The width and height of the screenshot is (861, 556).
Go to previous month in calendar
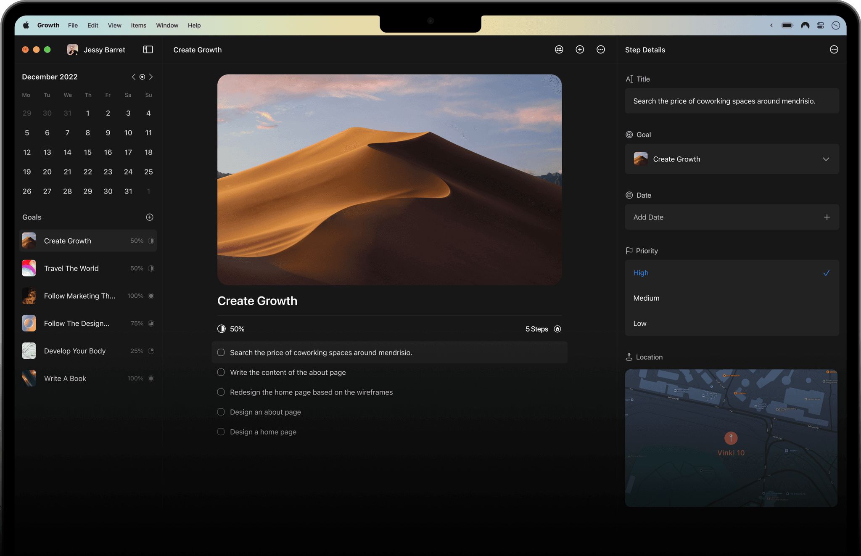tap(133, 77)
